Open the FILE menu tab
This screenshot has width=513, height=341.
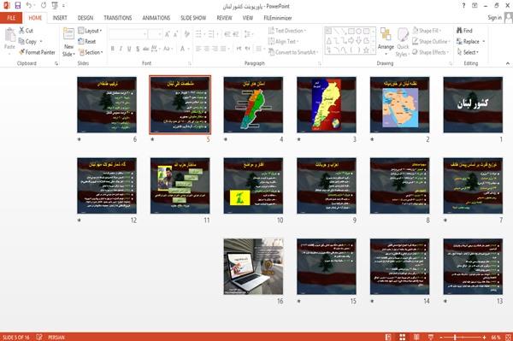11,18
